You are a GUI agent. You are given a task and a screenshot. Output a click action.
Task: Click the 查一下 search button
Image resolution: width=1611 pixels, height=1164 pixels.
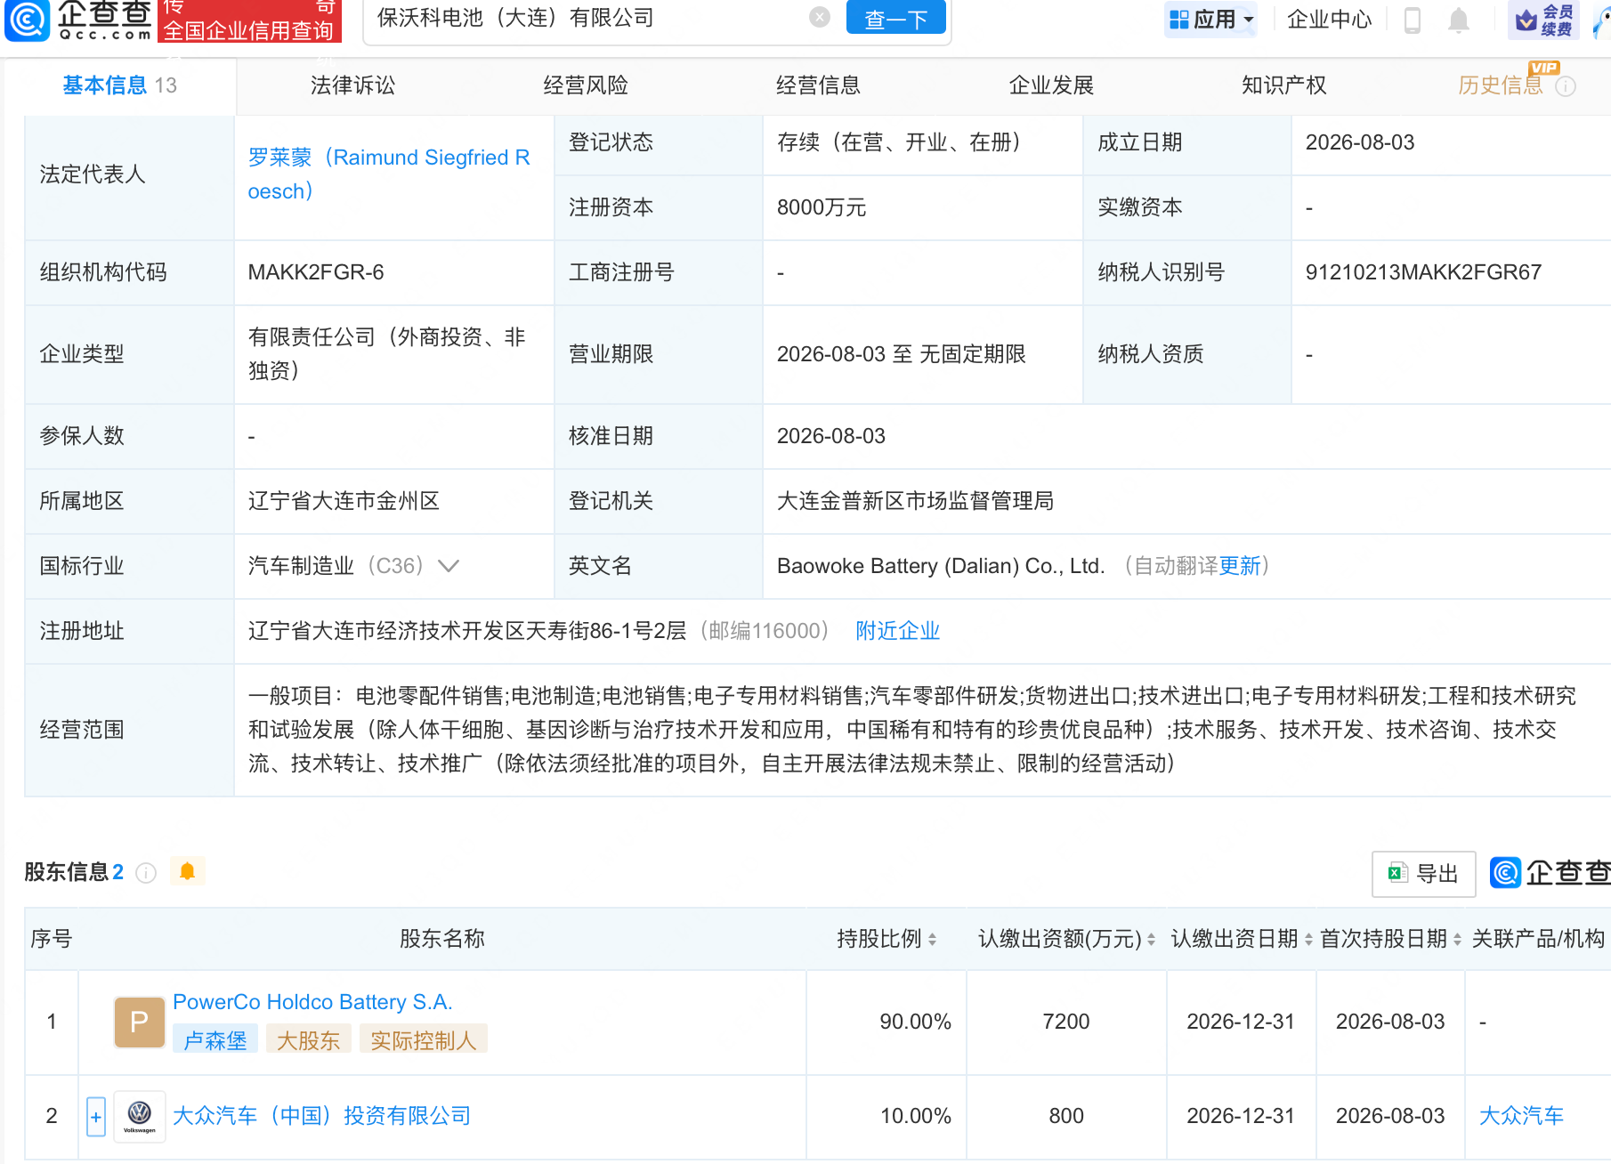[x=895, y=18]
